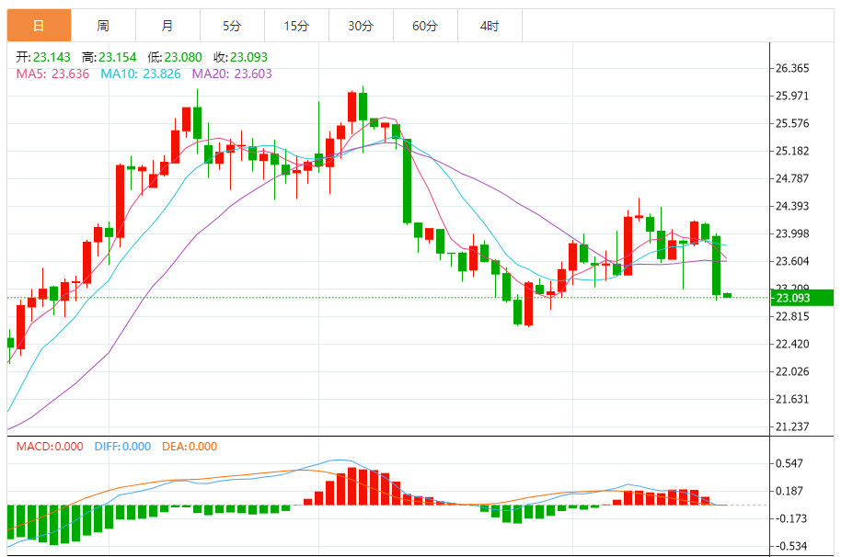Click the 21.631 price axis label
The height and width of the screenshot is (557, 841).
click(x=792, y=400)
